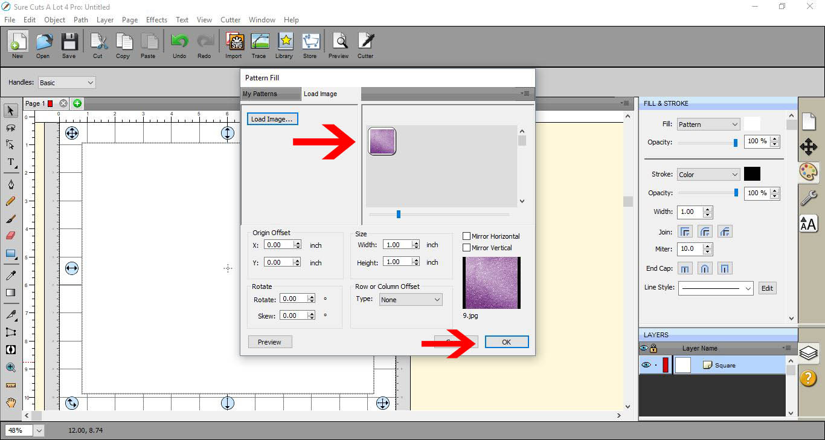Open the Fill type Pattern dropdown
This screenshot has height=440, width=825.
tap(708, 124)
